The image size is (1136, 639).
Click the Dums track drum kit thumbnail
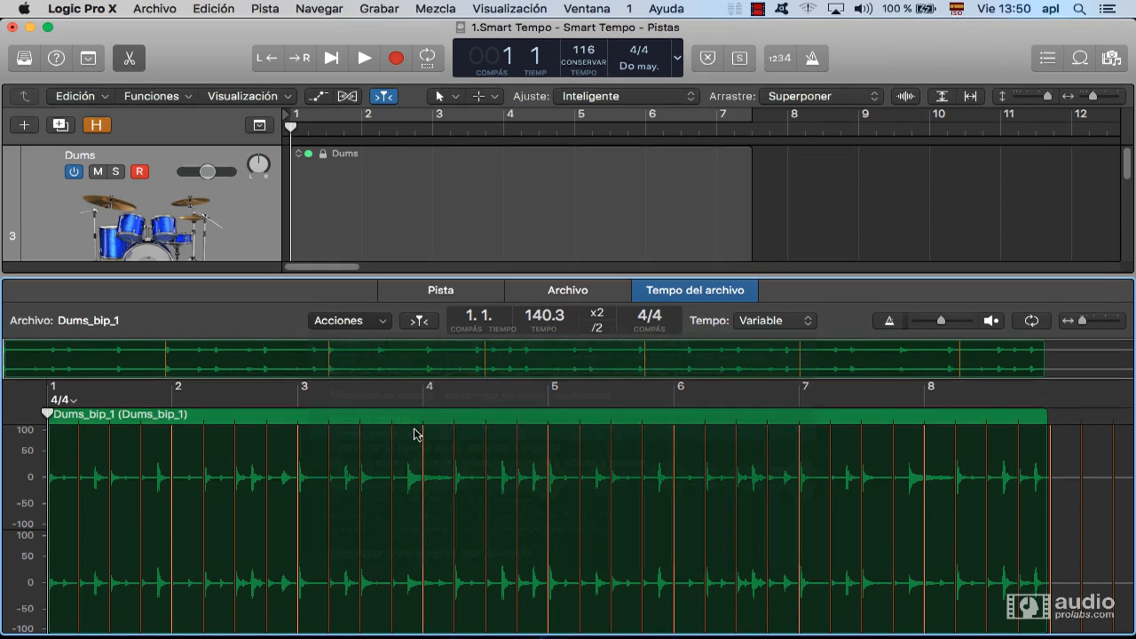pos(147,227)
